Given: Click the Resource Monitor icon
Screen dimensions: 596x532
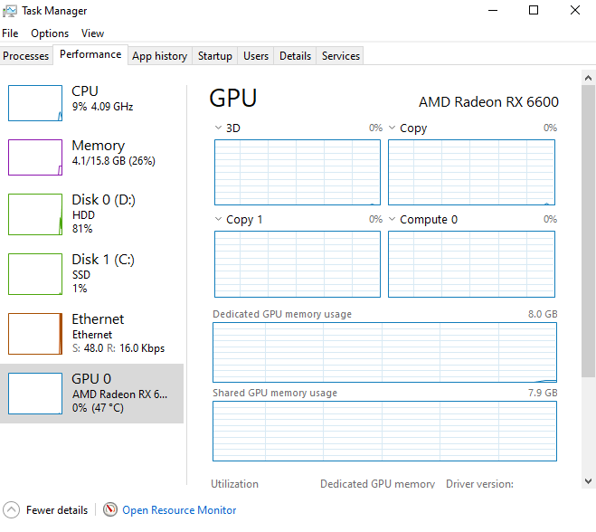Looking at the screenshot, I should pos(110,510).
